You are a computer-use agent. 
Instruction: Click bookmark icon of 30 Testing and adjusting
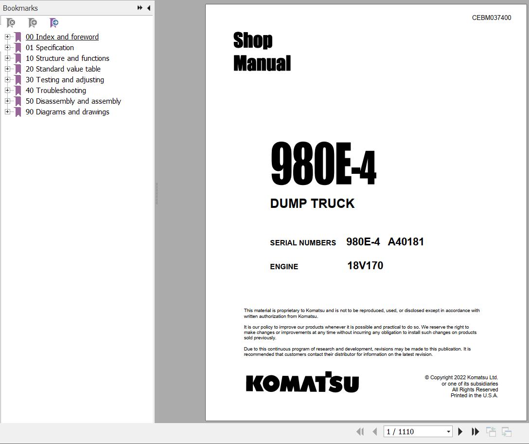point(18,80)
